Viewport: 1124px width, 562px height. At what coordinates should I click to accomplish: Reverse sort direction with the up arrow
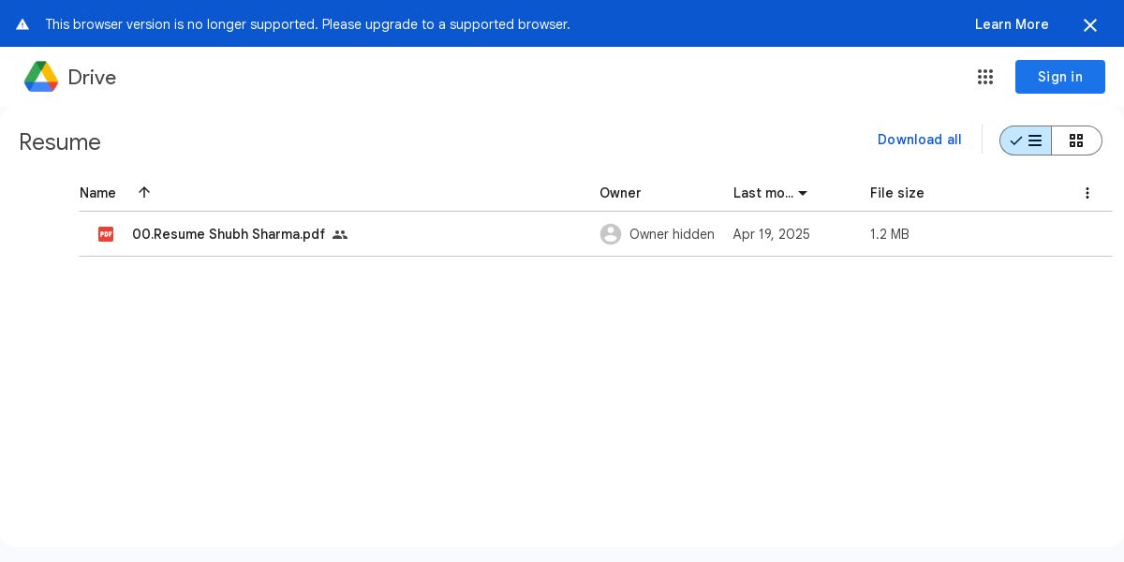coord(144,192)
